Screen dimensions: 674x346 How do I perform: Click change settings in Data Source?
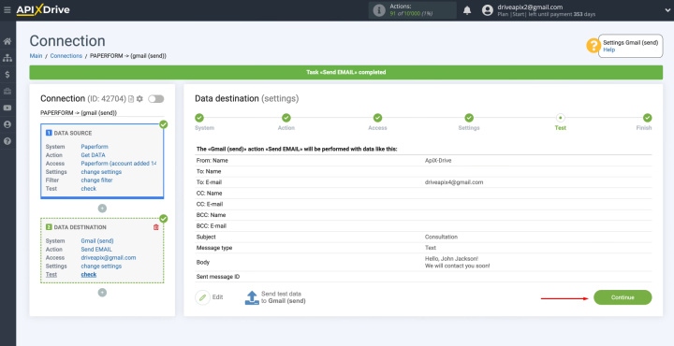pyautogui.click(x=101, y=172)
